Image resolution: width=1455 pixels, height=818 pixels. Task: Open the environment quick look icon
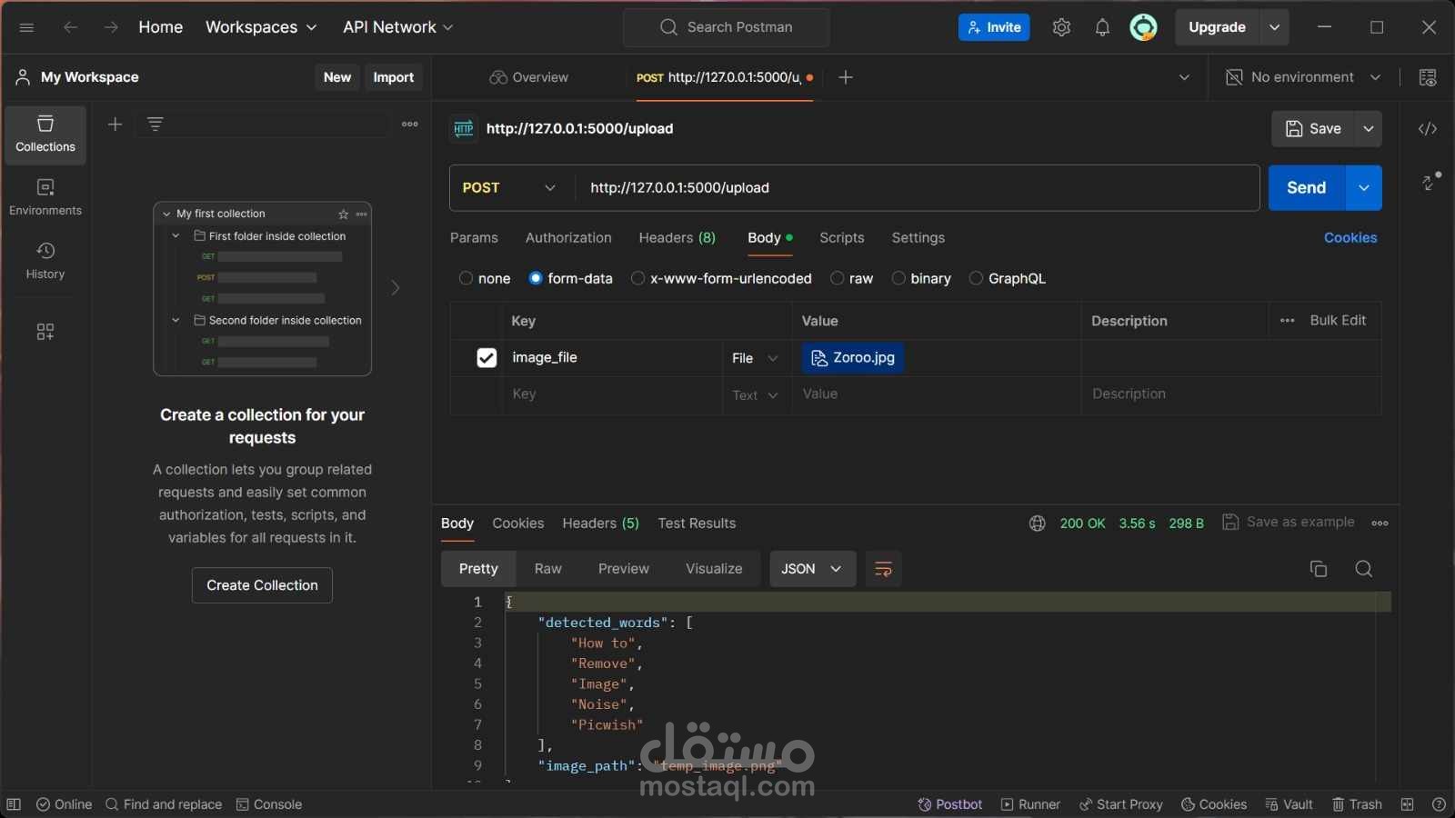tap(1428, 77)
